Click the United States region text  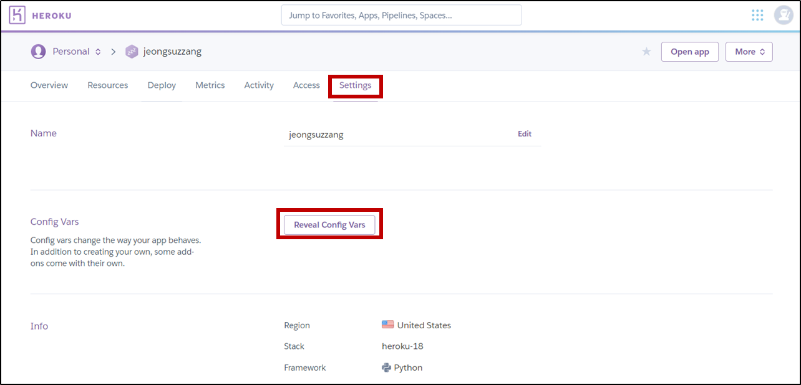(x=424, y=325)
